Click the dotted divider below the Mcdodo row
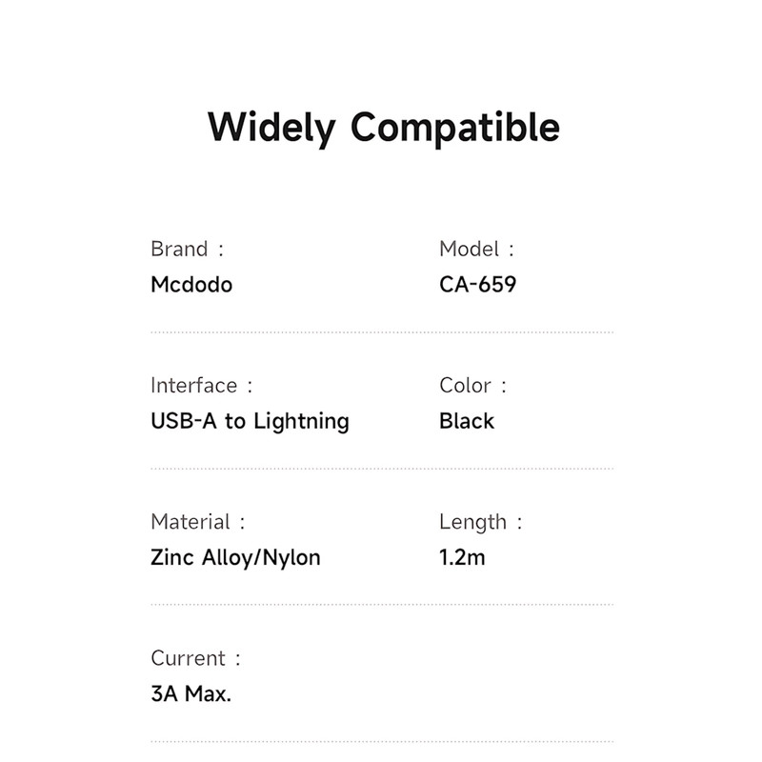 (381, 332)
